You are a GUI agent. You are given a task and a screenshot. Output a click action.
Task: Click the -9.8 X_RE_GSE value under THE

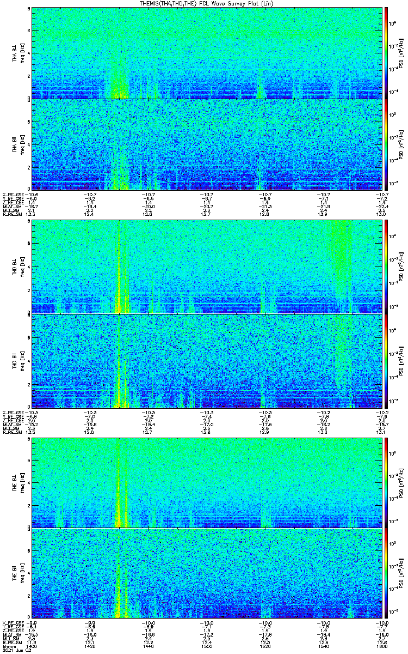(x=32, y=622)
